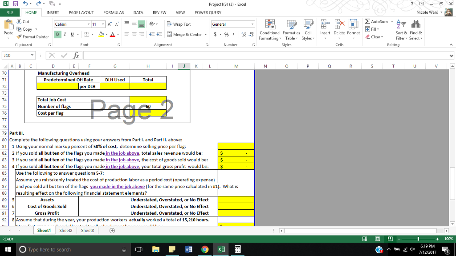Image resolution: width=456 pixels, height=256 pixels.
Task: Enable Wrap Text
Action: click(x=179, y=24)
